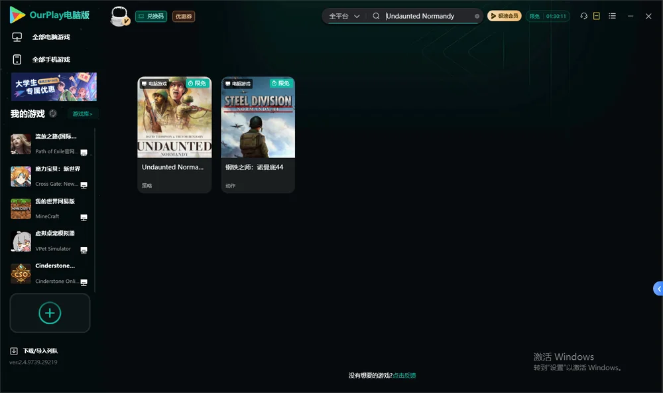Viewport: 663px width, 393px height.
Task: Click the 动作 genre label
Action: tap(231, 185)
